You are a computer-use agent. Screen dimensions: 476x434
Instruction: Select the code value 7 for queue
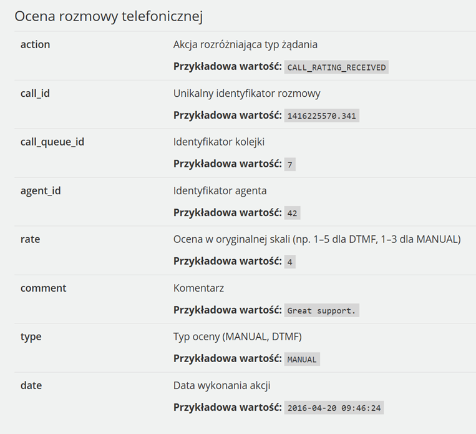(290, 164)
